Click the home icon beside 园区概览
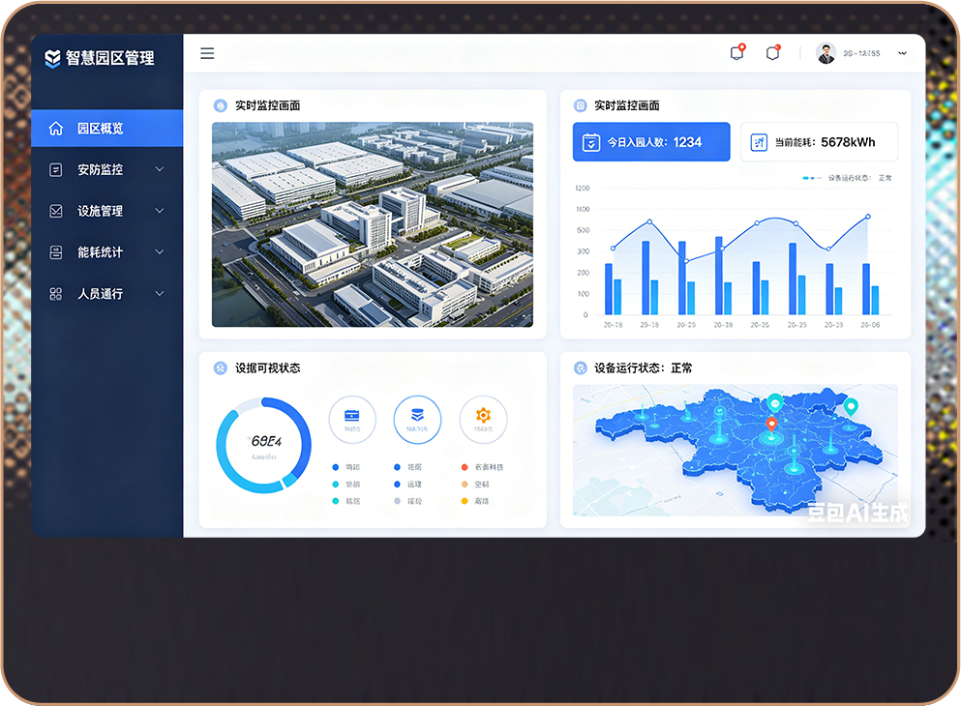Image resolution: width=961 pixels, height=706 pixels. click(56, 128)
